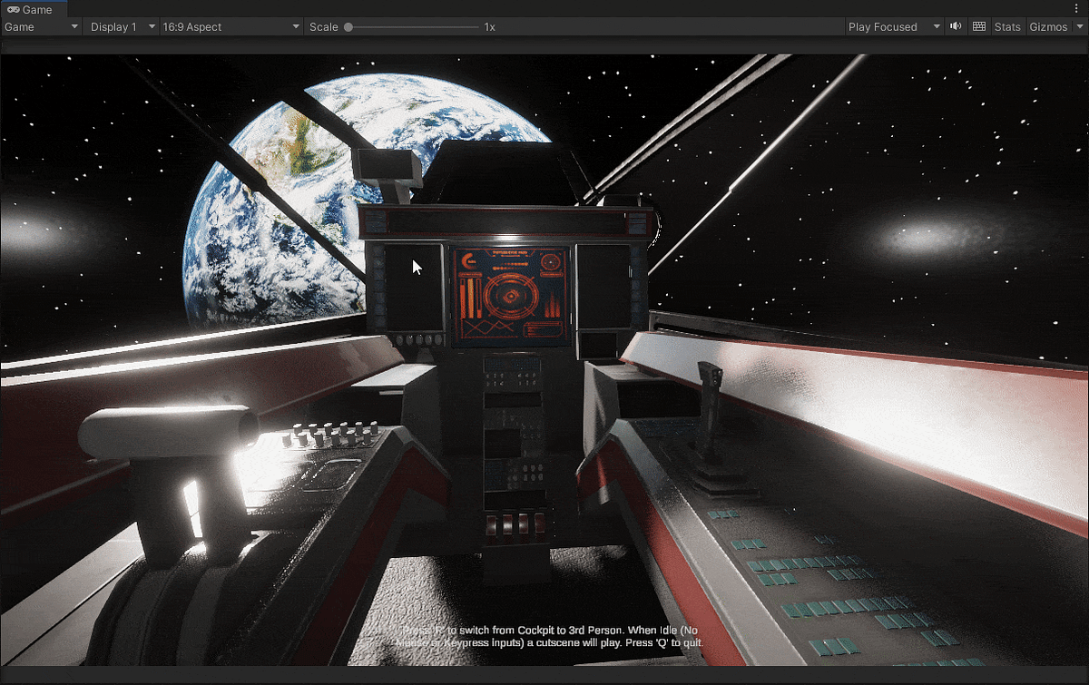Viewport: 1089px width, 685px height.
Task: Click the Stats button in the toolbar
Action: click(x=1006, y=26)
